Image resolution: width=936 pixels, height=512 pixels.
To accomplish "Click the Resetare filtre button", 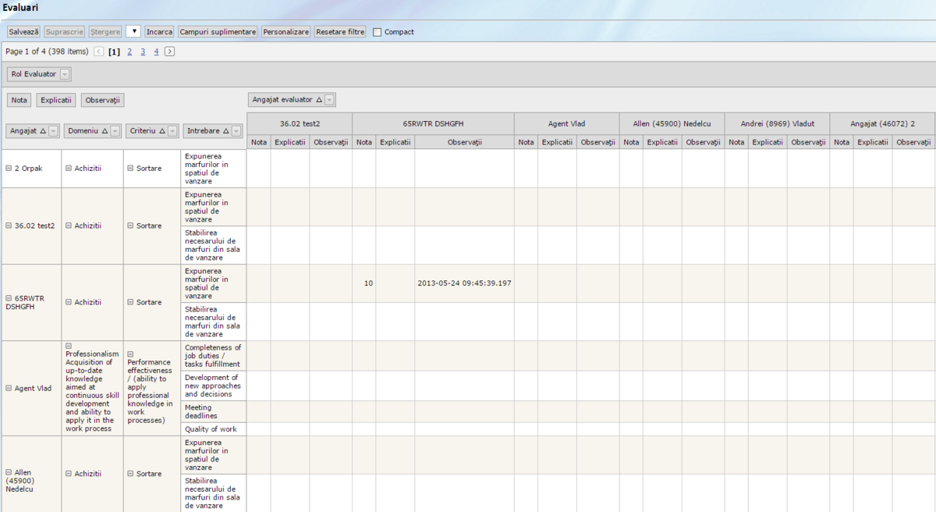I will [x=340, y=32].
